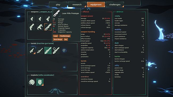Click the 'ricochet' stat row
Viewport: 173px width, 97px height.
[x=95, y=52]
